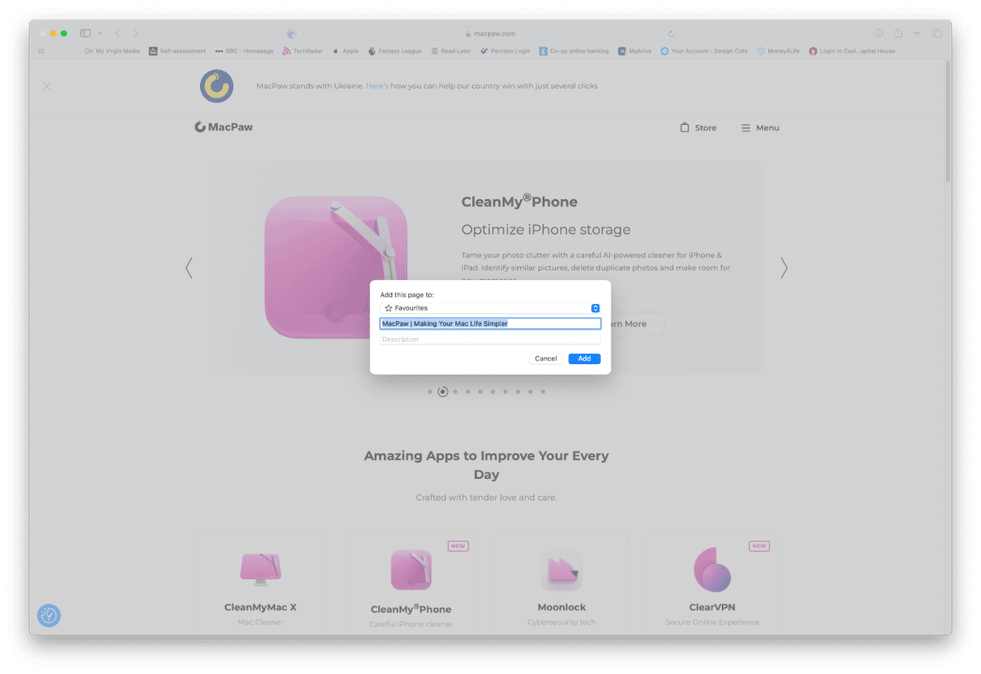Open the Moonlock app icon

(x=561, y=571)
